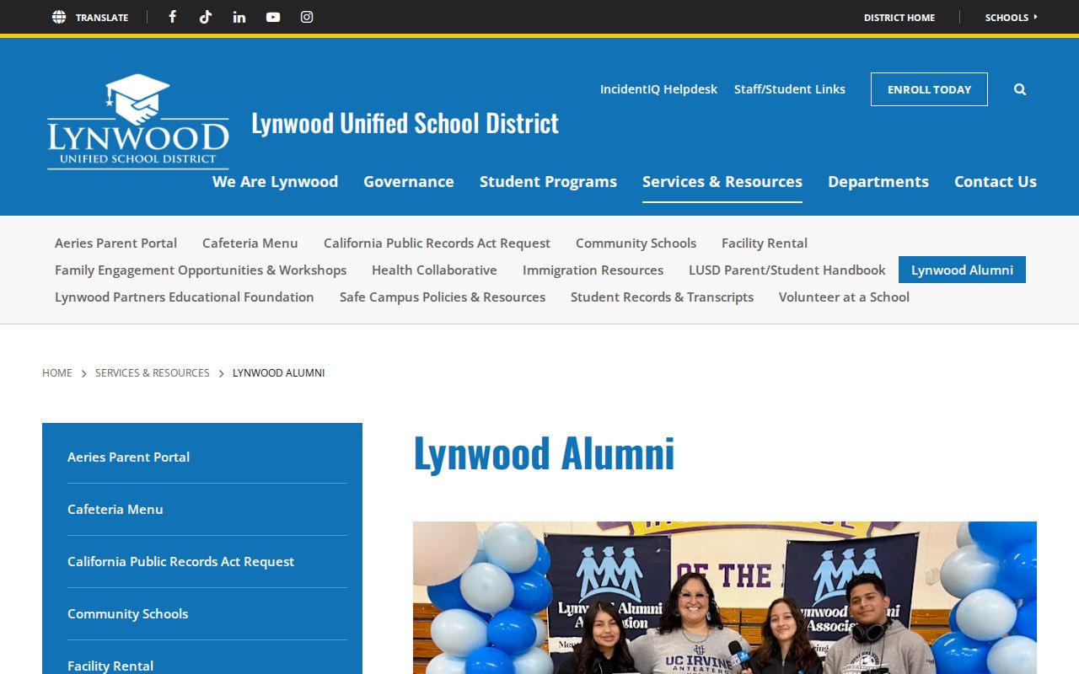This screenshot has width=1079, height=674.
Task: Select Aeries Parent Portal in the submenu bar
Action: 115,243
